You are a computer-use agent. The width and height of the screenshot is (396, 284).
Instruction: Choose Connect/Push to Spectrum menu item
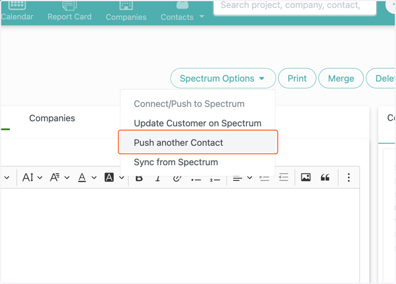click(189, 104)
